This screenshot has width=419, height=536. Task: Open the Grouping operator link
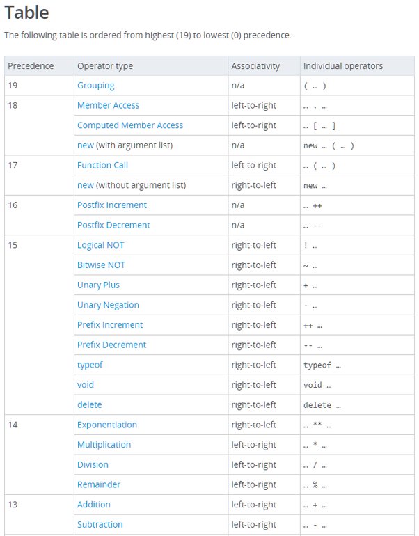pyautogui.click(x=95, y=86)
